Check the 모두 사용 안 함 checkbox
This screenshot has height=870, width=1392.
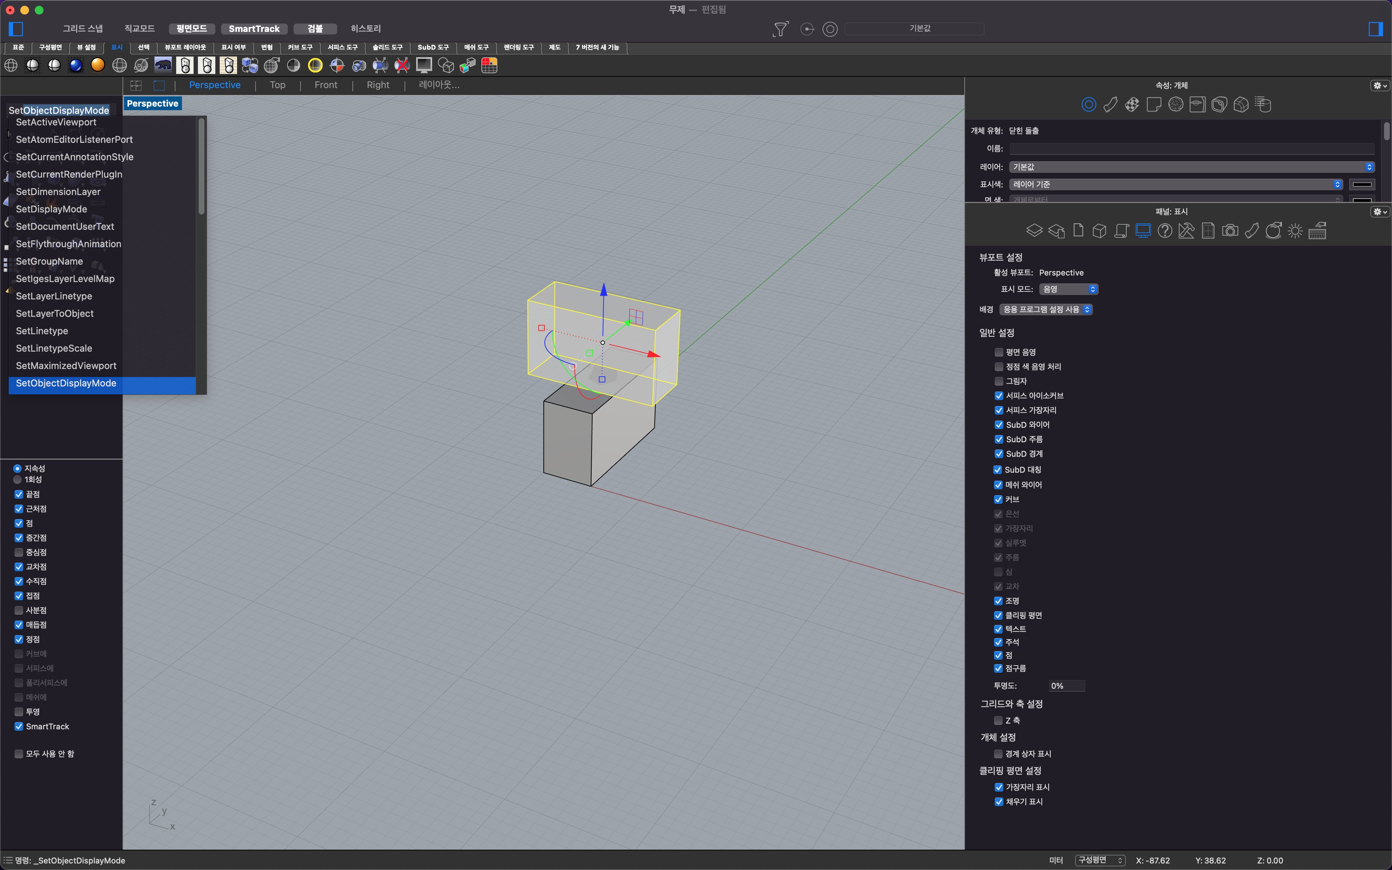click(x=19, y=754)
